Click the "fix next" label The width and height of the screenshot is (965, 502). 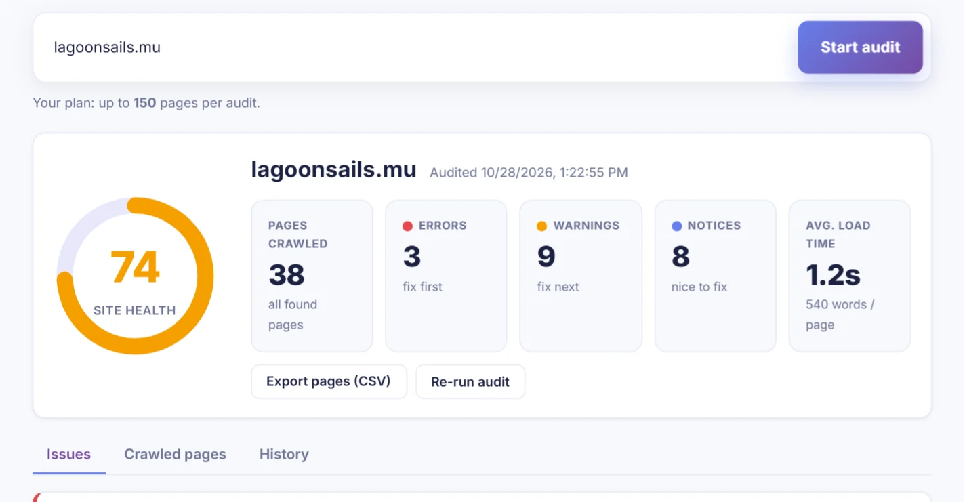click(x=558, y=287)
